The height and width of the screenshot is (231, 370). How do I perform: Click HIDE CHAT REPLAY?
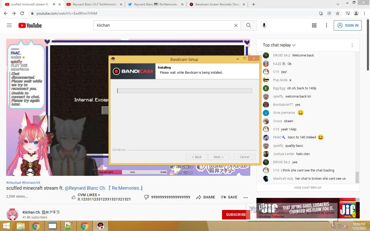308,188
